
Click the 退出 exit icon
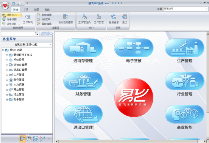point(125,17)
